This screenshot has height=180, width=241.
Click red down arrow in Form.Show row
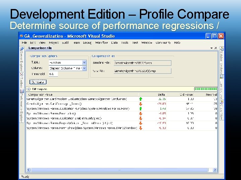(x=141, y=128)
